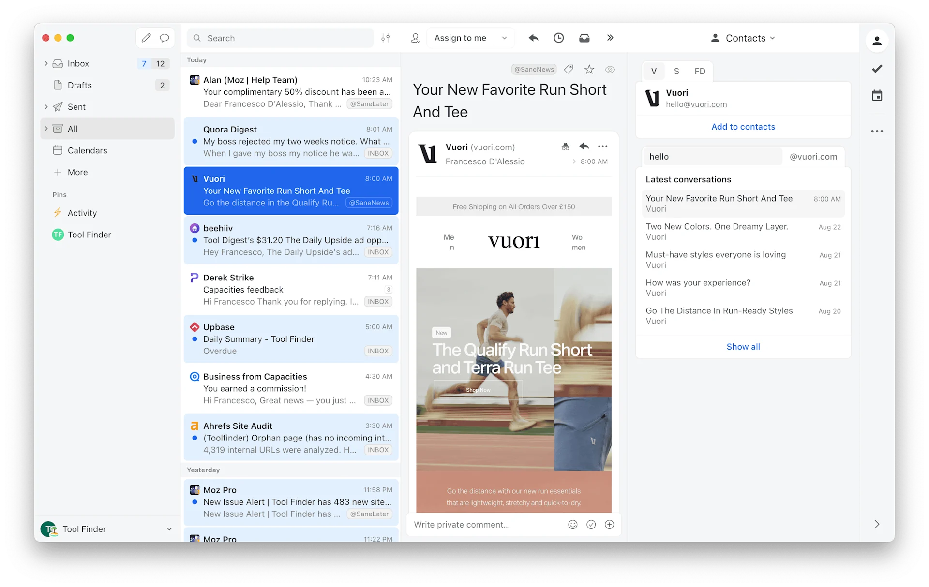Toggle read status with the eye icon

click(x=610, y=69)
